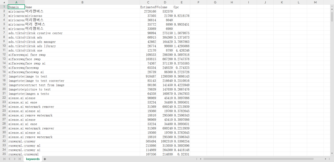Select row 1 header

(x=4, y=7)
